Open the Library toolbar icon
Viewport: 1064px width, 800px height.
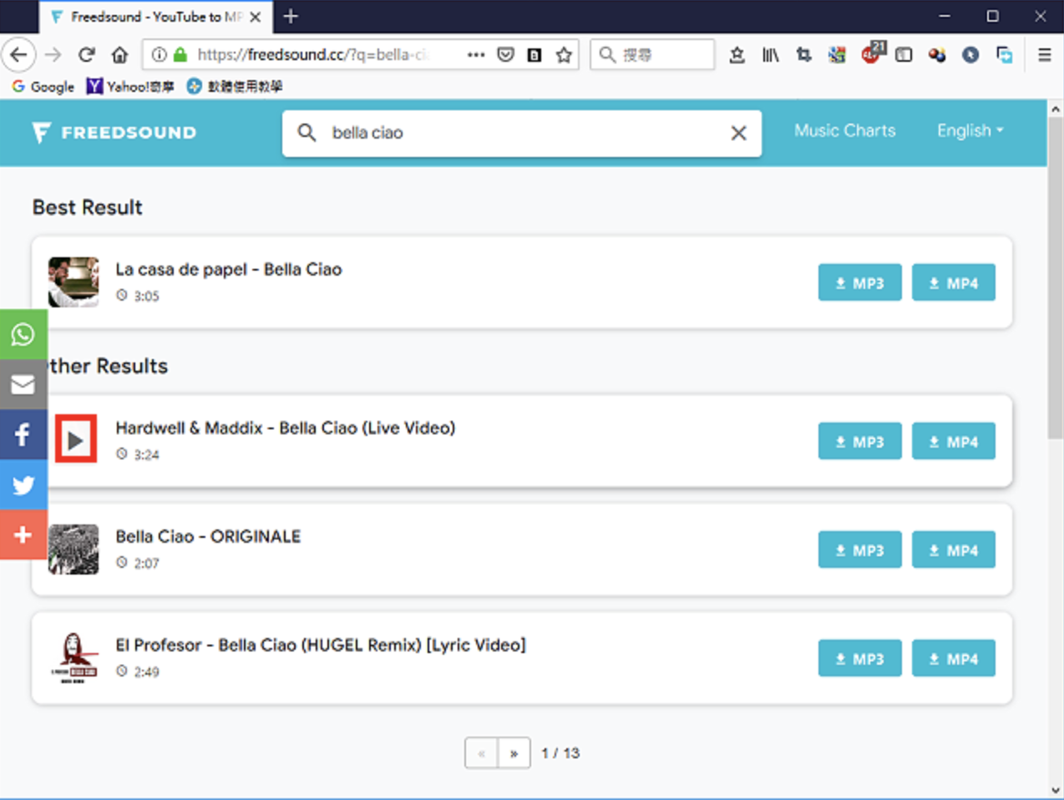770,55
